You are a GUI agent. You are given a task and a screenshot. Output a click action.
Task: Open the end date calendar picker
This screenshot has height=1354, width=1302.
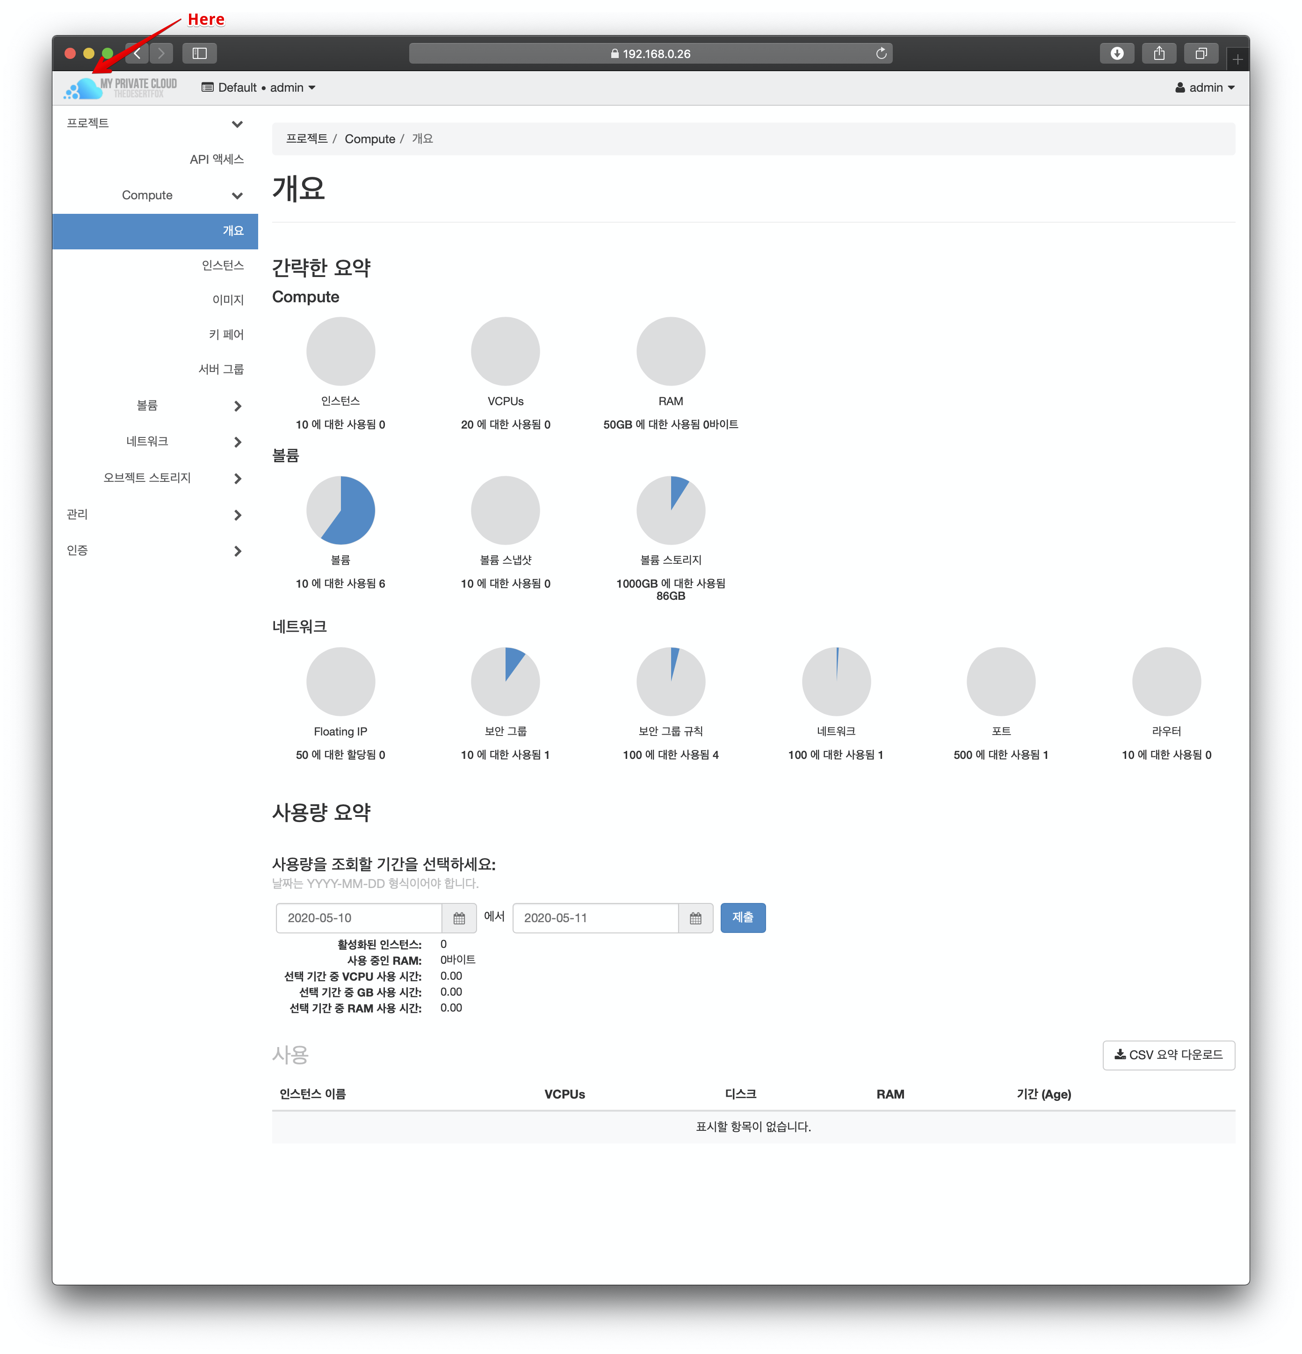[695, 918]
